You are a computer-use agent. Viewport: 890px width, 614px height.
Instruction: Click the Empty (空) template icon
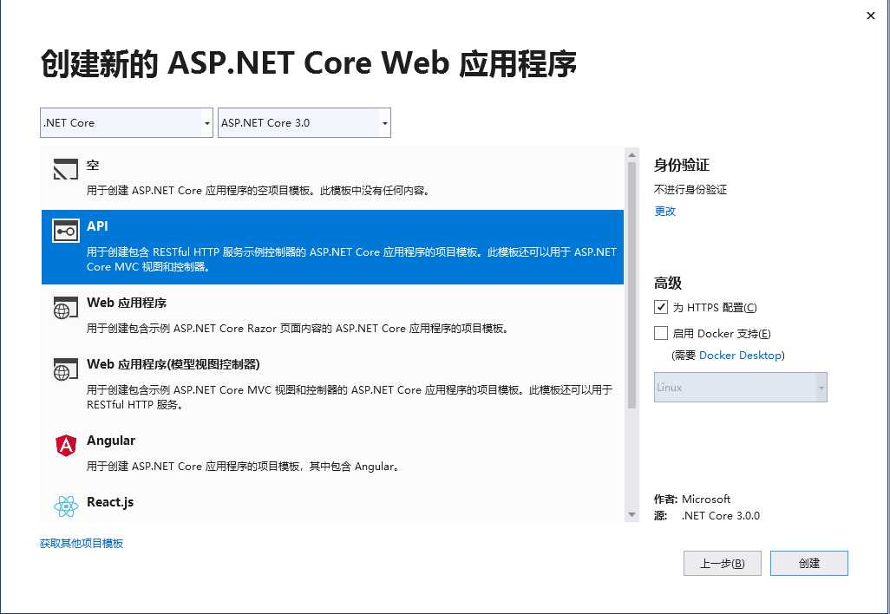(x=66, y=169)
